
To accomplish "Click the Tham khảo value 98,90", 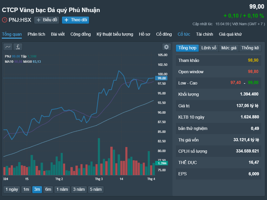I will point(253,60).
